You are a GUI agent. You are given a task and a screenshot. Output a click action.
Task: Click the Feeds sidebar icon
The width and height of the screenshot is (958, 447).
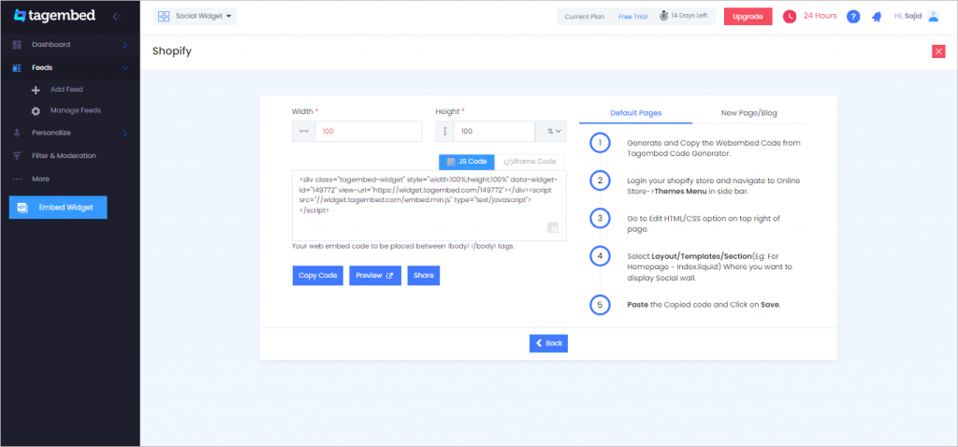(x=17, y=67)
